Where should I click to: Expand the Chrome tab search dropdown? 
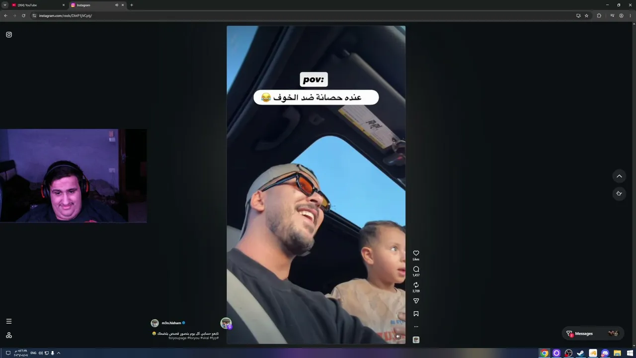tap(5, 5)
